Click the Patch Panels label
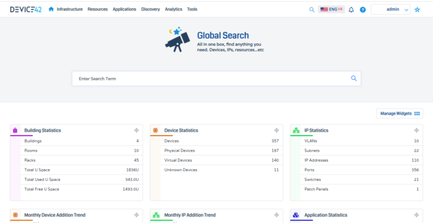This screenshot has height=223, width=433. 316,190
